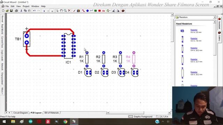Start simulation with the Run button
Screen dimensions: 223x125
click(x=44, y=11)
